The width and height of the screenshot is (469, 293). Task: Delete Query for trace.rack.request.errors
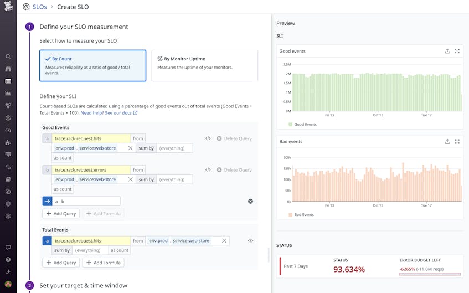(x=234, y=170)
